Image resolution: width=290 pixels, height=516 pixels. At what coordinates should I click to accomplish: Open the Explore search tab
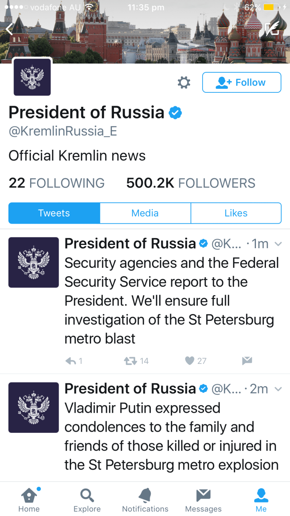tap(87, 500)
